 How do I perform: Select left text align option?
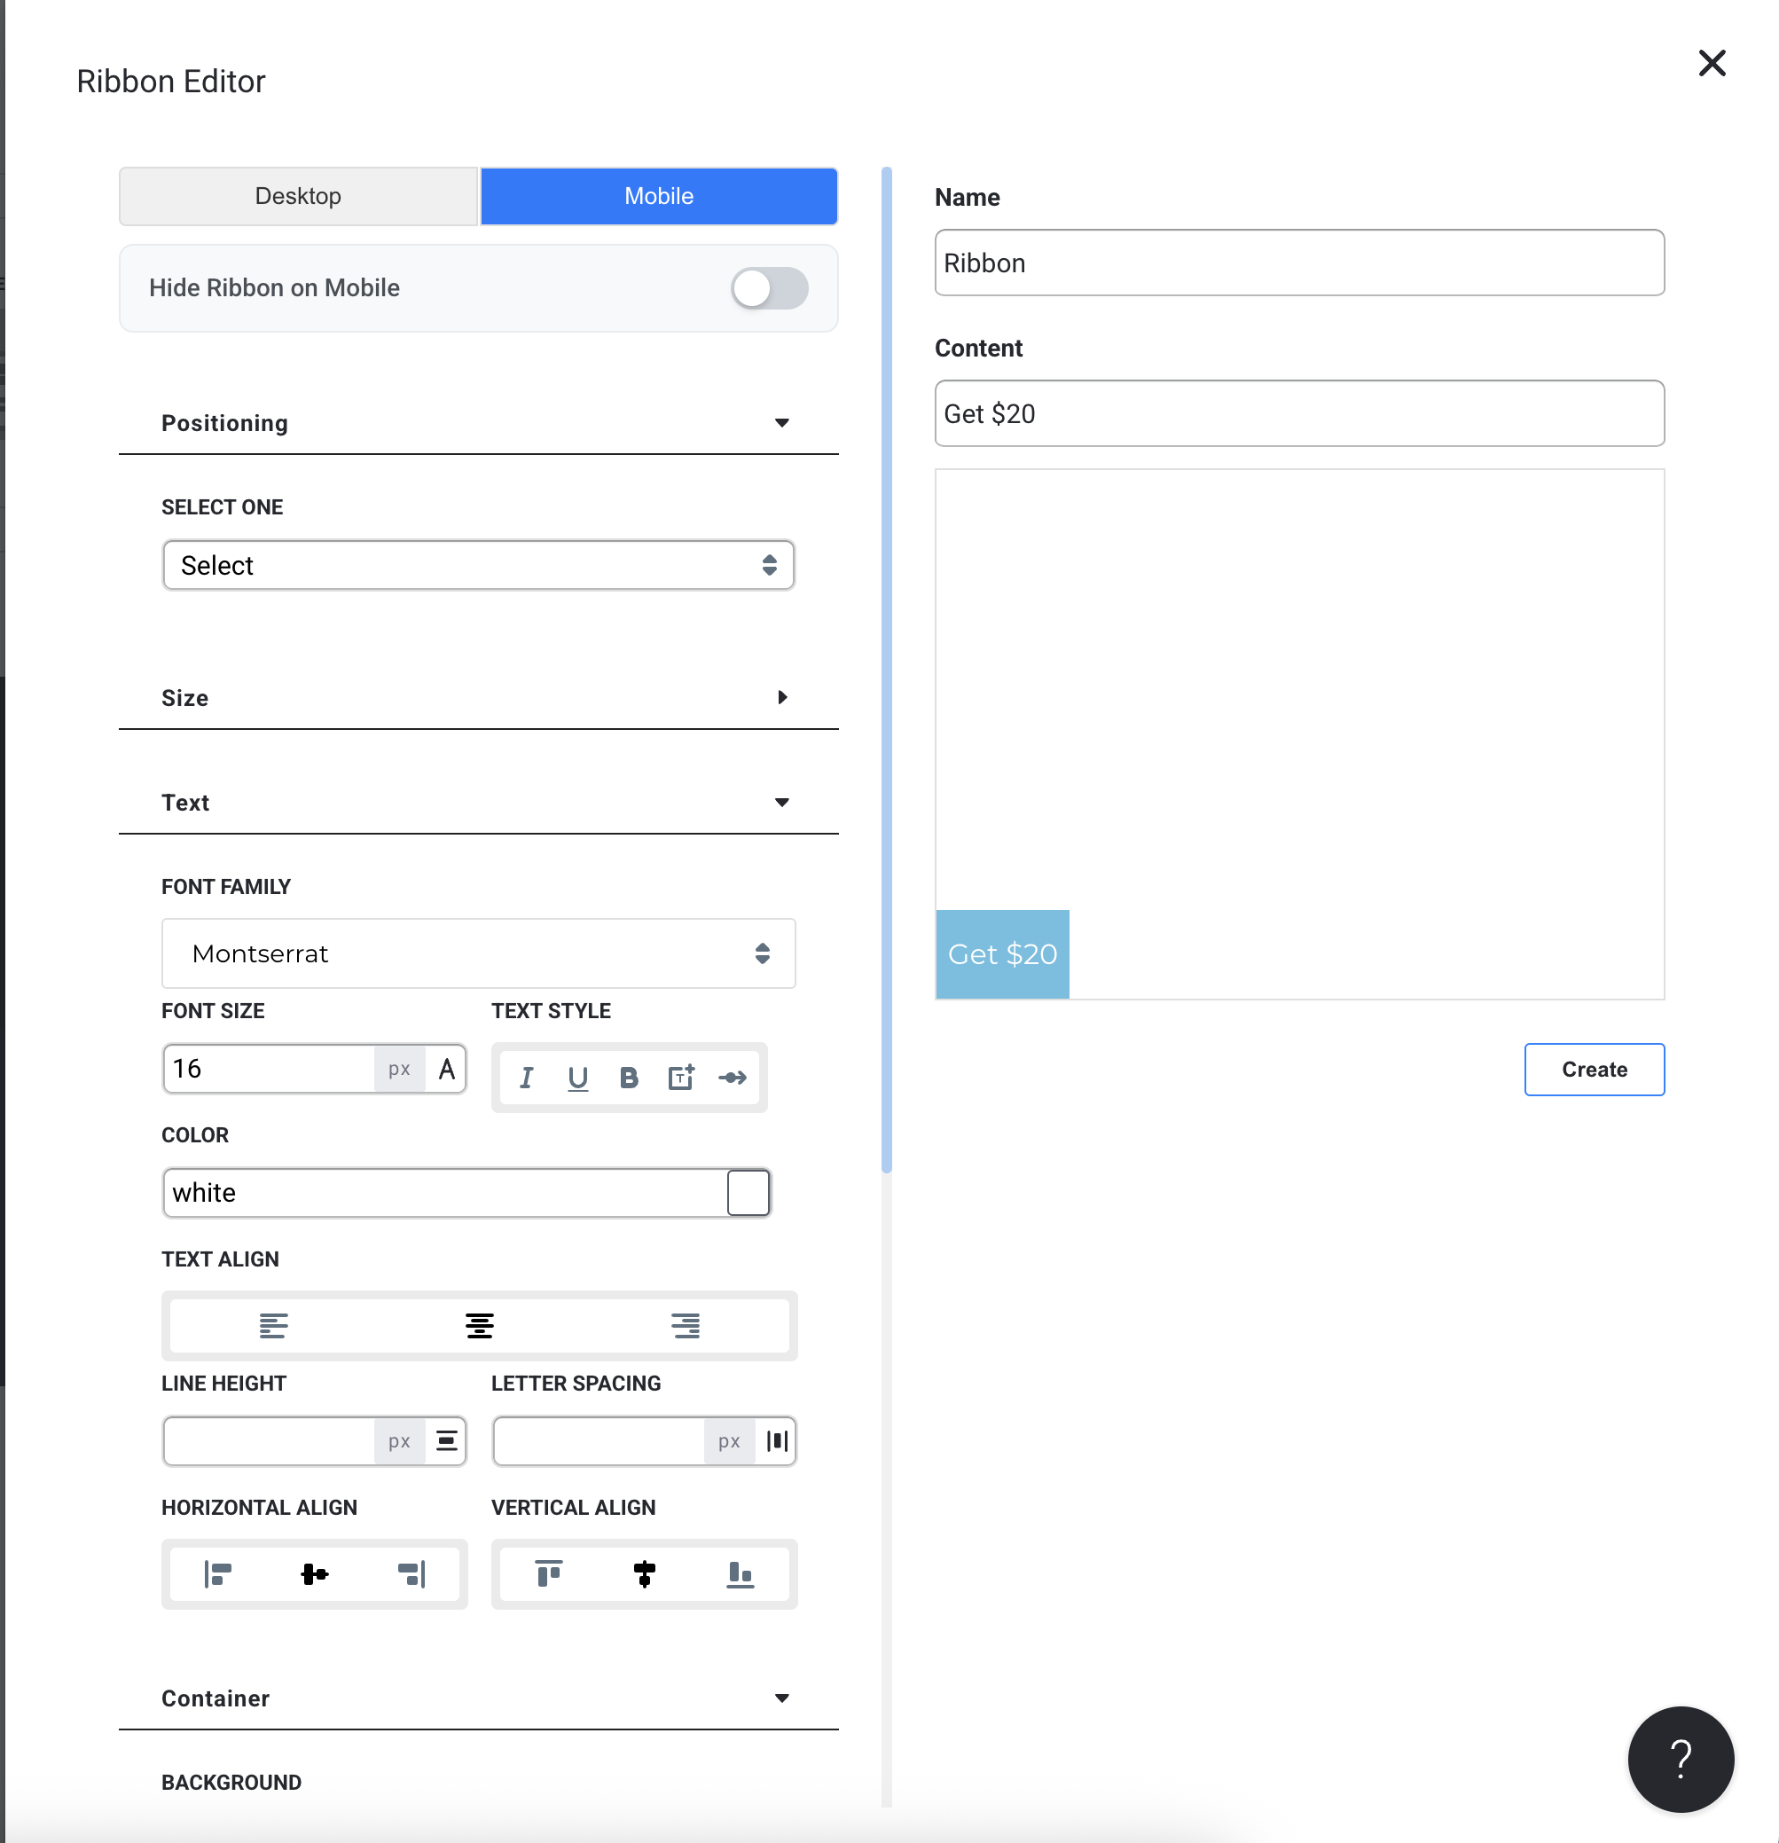[x=274, y=1326]
